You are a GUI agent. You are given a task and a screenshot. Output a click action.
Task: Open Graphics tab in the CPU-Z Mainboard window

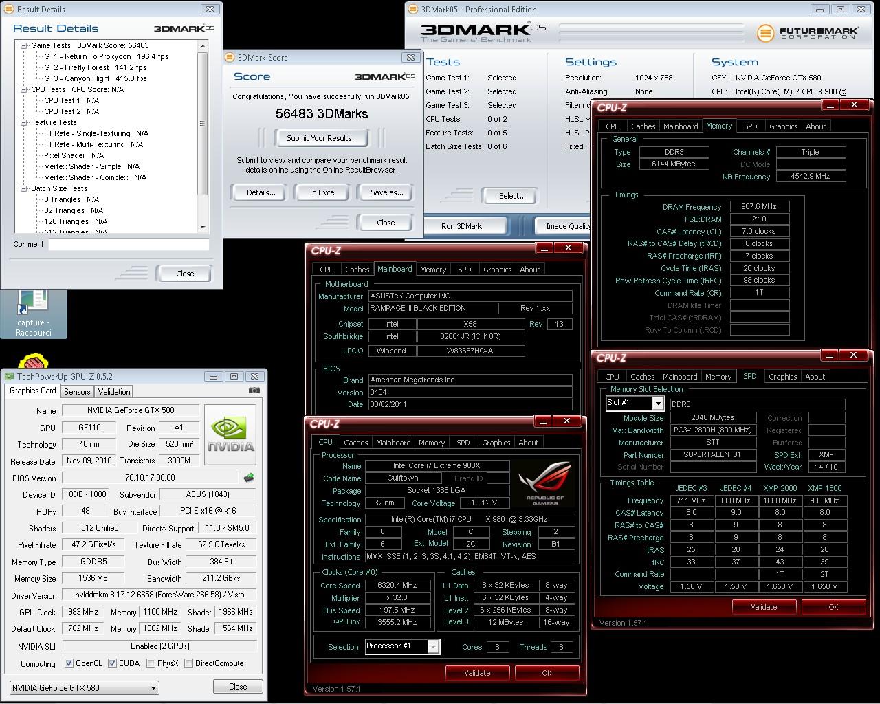[497, 269]
